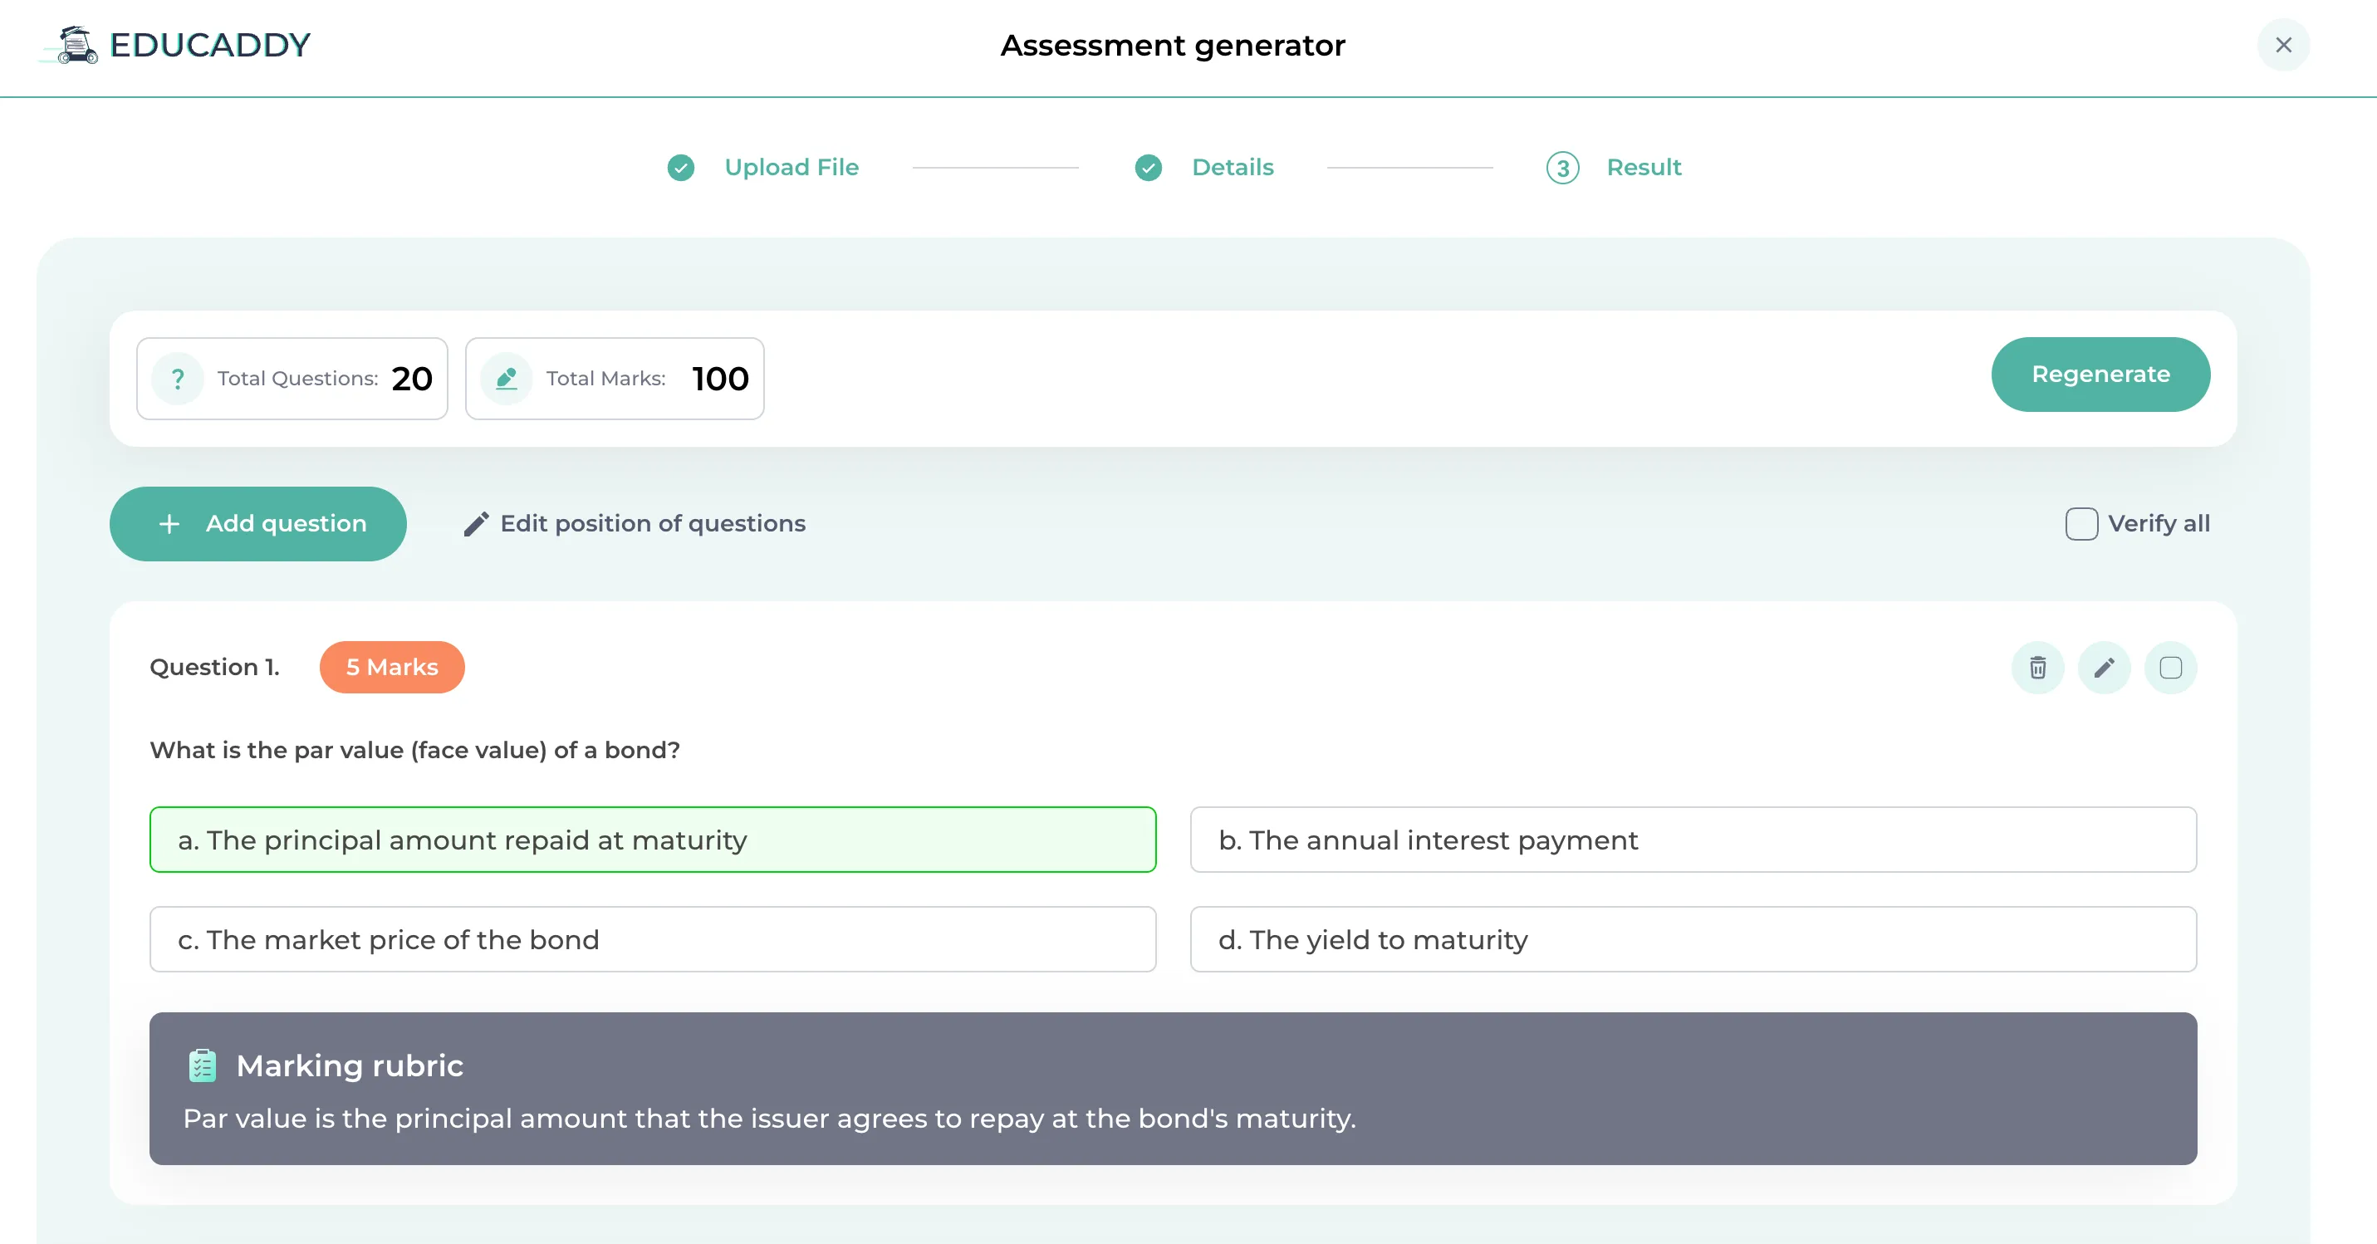Click the question mark icon beside Total Questions
This screenshot has width=2377, height=1244.
pyautogui.click(x=177, y=379)
